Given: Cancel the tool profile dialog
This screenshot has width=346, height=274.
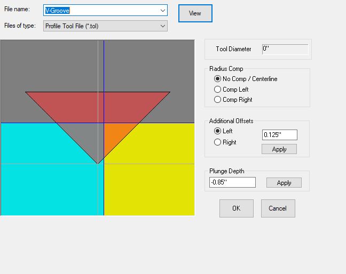Looking at the screenshot, I should (278, 208).
